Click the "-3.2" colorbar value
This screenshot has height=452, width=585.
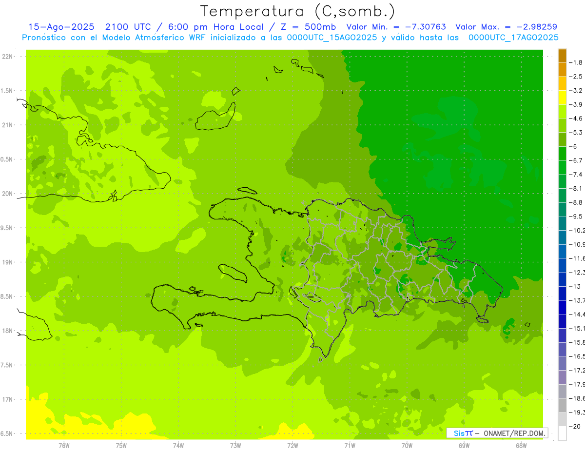click(576, 90)
